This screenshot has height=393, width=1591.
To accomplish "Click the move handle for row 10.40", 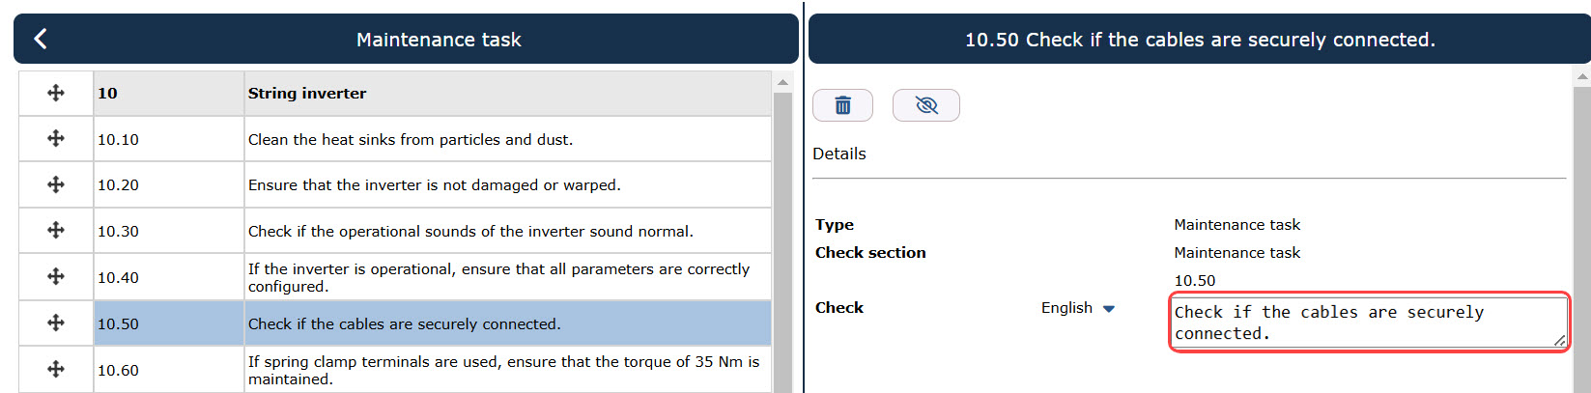I will (56, 277).
